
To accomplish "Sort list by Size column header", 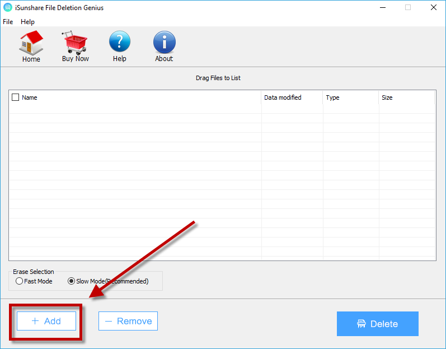I will pos(407,97).
